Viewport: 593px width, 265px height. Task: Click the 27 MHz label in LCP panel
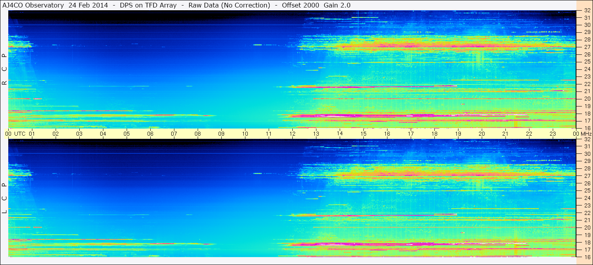[x=587, y=176]
